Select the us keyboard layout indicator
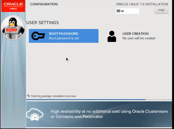This screenshot has width=174, height=129. coord(127,11)
